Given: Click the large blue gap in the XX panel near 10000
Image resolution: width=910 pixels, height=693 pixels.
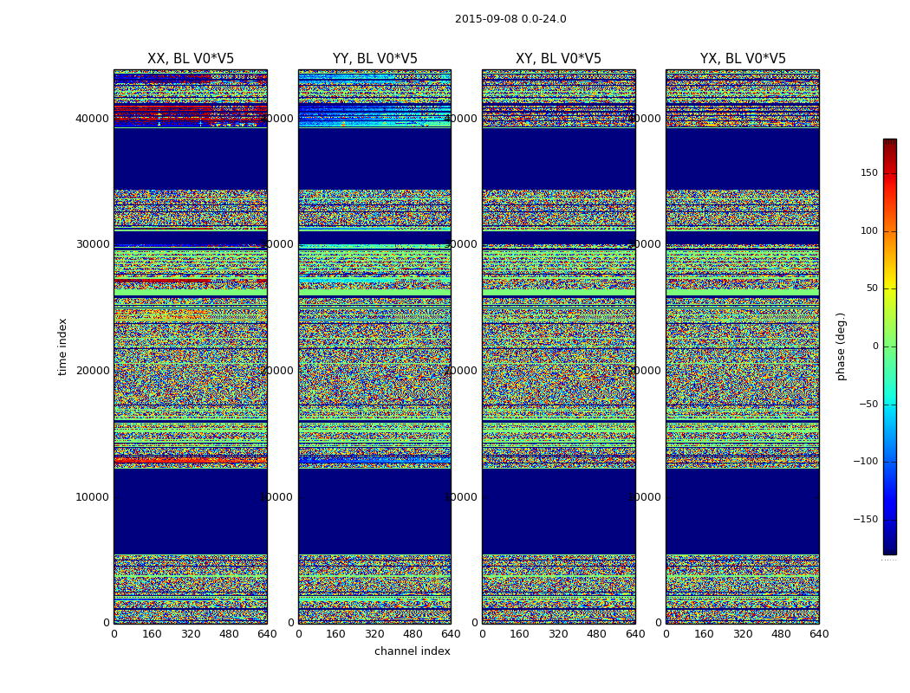Looking at the screenshot, I should click(x=191, y=511).
